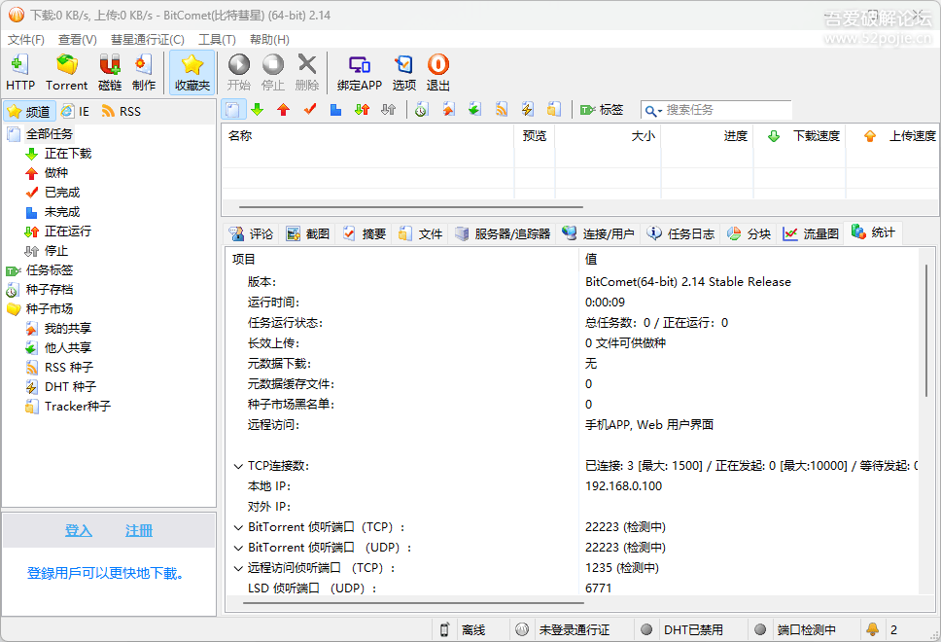Click the green downloading filter arrow in task toolbar
The height and width of the screenshot is (642, 941).
click(258, 109)
